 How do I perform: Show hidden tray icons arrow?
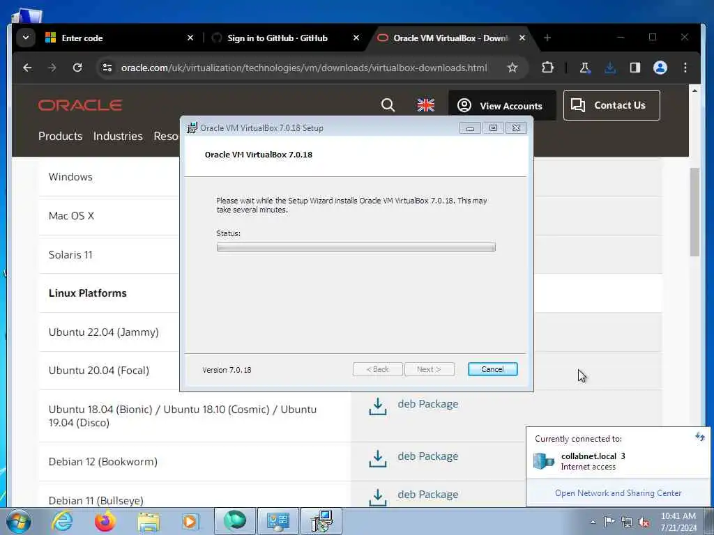[593, 522]
